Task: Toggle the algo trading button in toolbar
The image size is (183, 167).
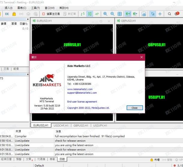Action: click(x=51, y=14)
